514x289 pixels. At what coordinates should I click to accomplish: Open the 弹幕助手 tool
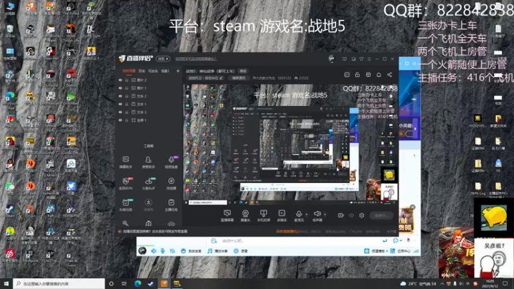125,162
